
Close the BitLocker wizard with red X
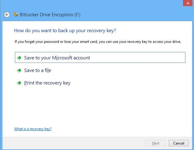click(x=188, y=3)
